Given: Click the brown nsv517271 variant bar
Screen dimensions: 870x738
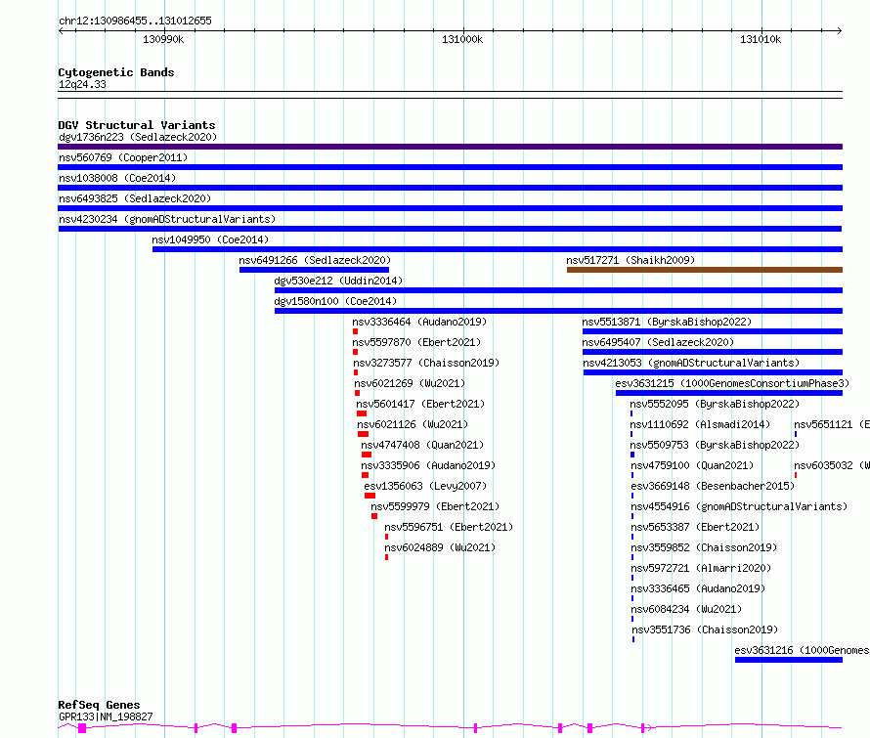Looking at the screenshot, I should (x=705, y=270).
